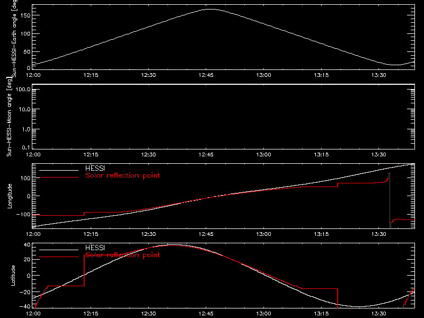Click the 50 tick on Earth angle axis
424x318 pixels.
click(27, 51)
